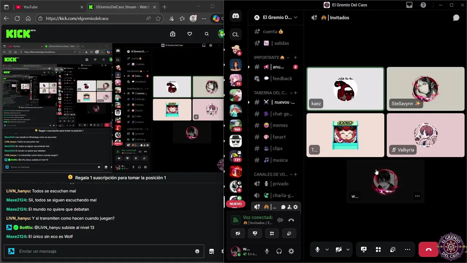Screen dimensions: 467x263
Task: Share your screen in call controls
Action: [x=364, y=249]
